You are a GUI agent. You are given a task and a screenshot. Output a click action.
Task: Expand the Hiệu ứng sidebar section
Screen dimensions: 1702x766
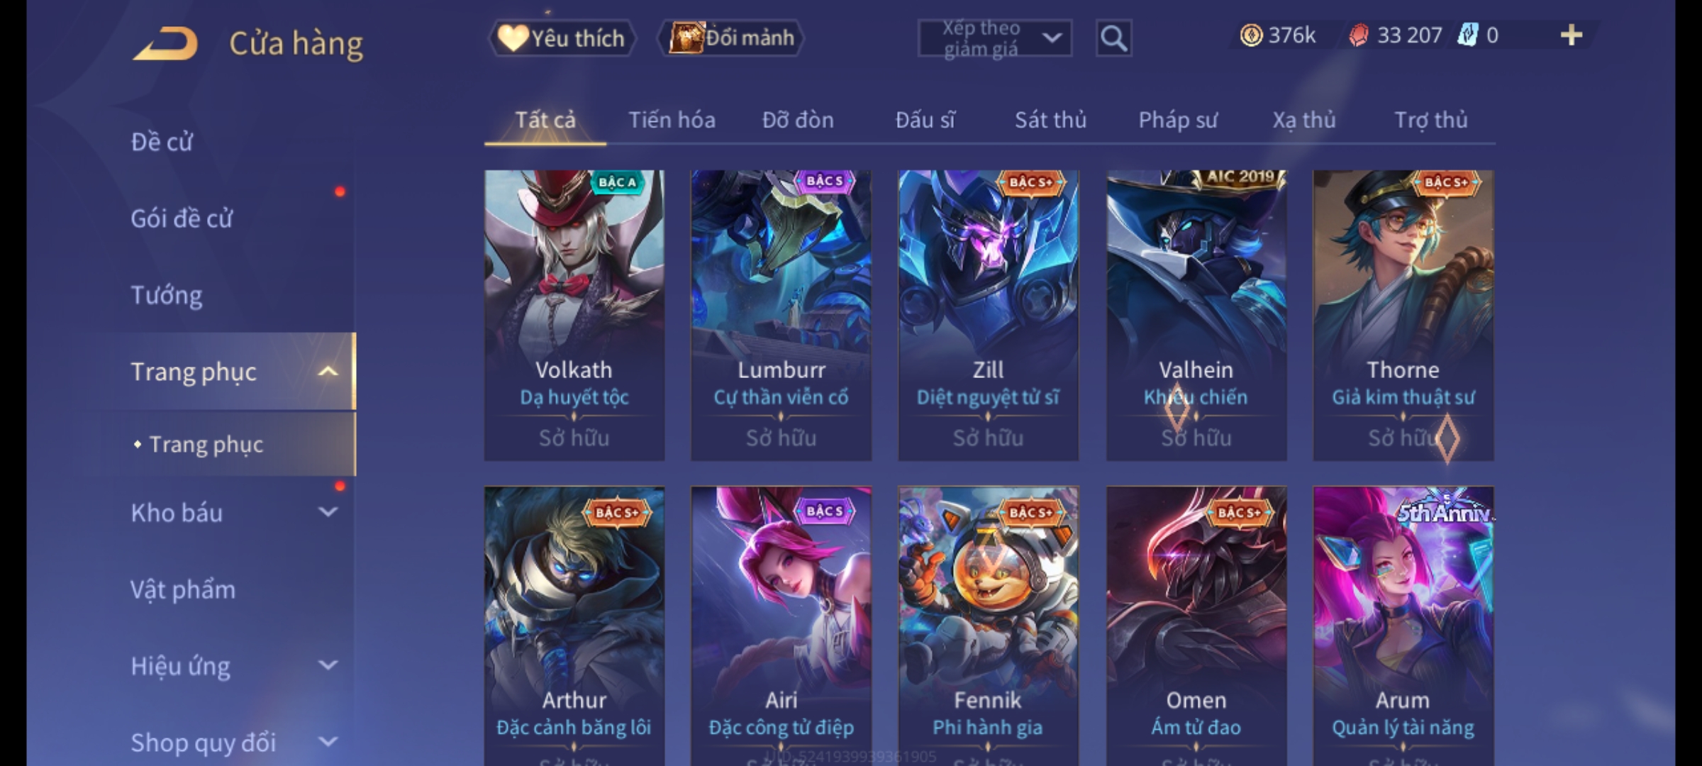tap(328, 665)
